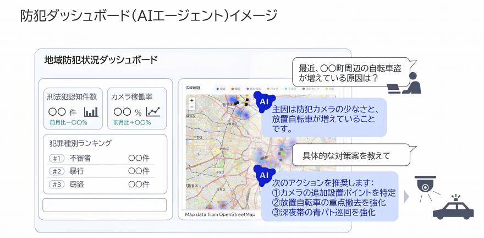
Task: Toggle the gray 防犯カメラ legend item
Action: click(311, 89)
